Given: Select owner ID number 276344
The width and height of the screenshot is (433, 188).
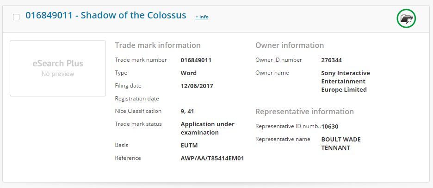Looking at the screenshot, I should [x=331, y=60].
